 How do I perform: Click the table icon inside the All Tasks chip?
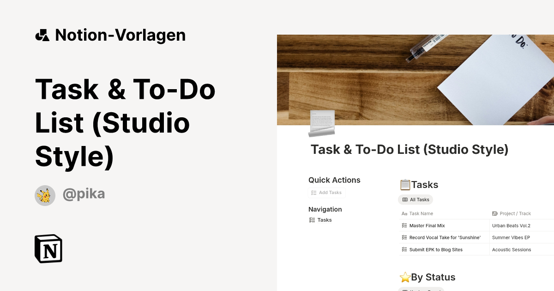(x=404, y=200)
